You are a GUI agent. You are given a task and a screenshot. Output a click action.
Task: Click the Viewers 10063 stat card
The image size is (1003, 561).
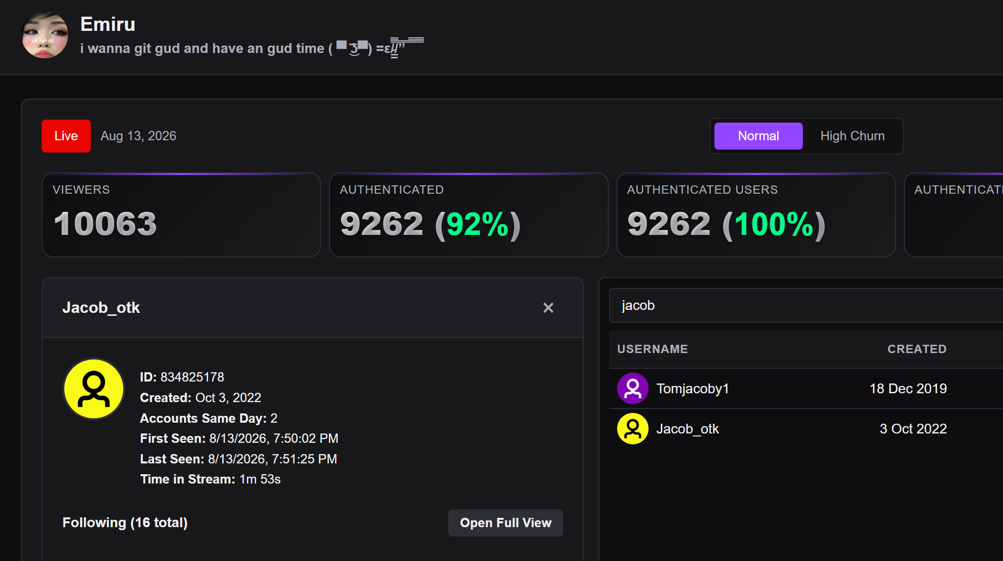click(181, 215)
